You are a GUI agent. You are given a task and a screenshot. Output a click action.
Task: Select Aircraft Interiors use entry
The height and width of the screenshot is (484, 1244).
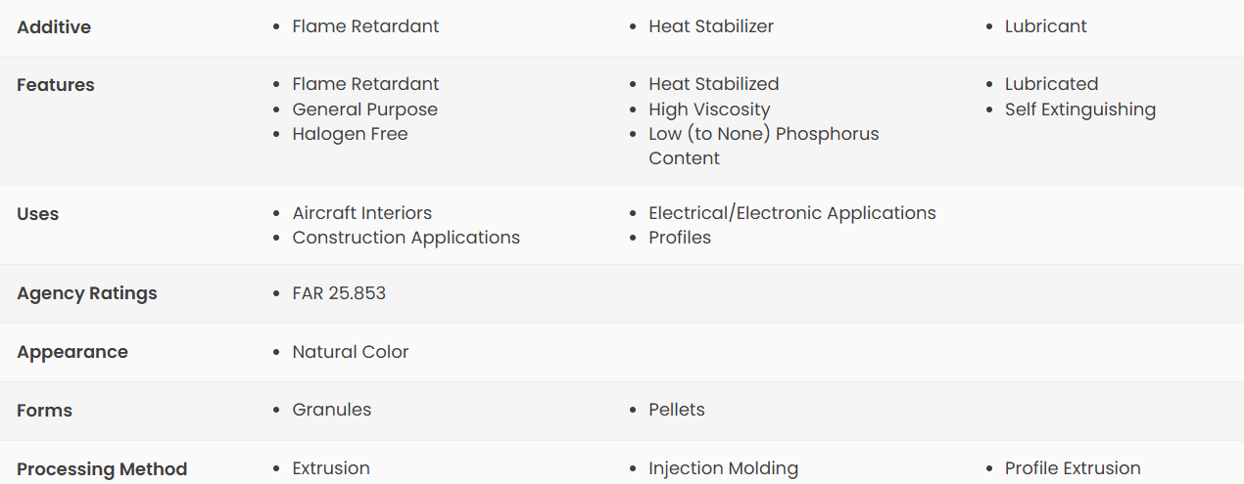coord(361,213)
